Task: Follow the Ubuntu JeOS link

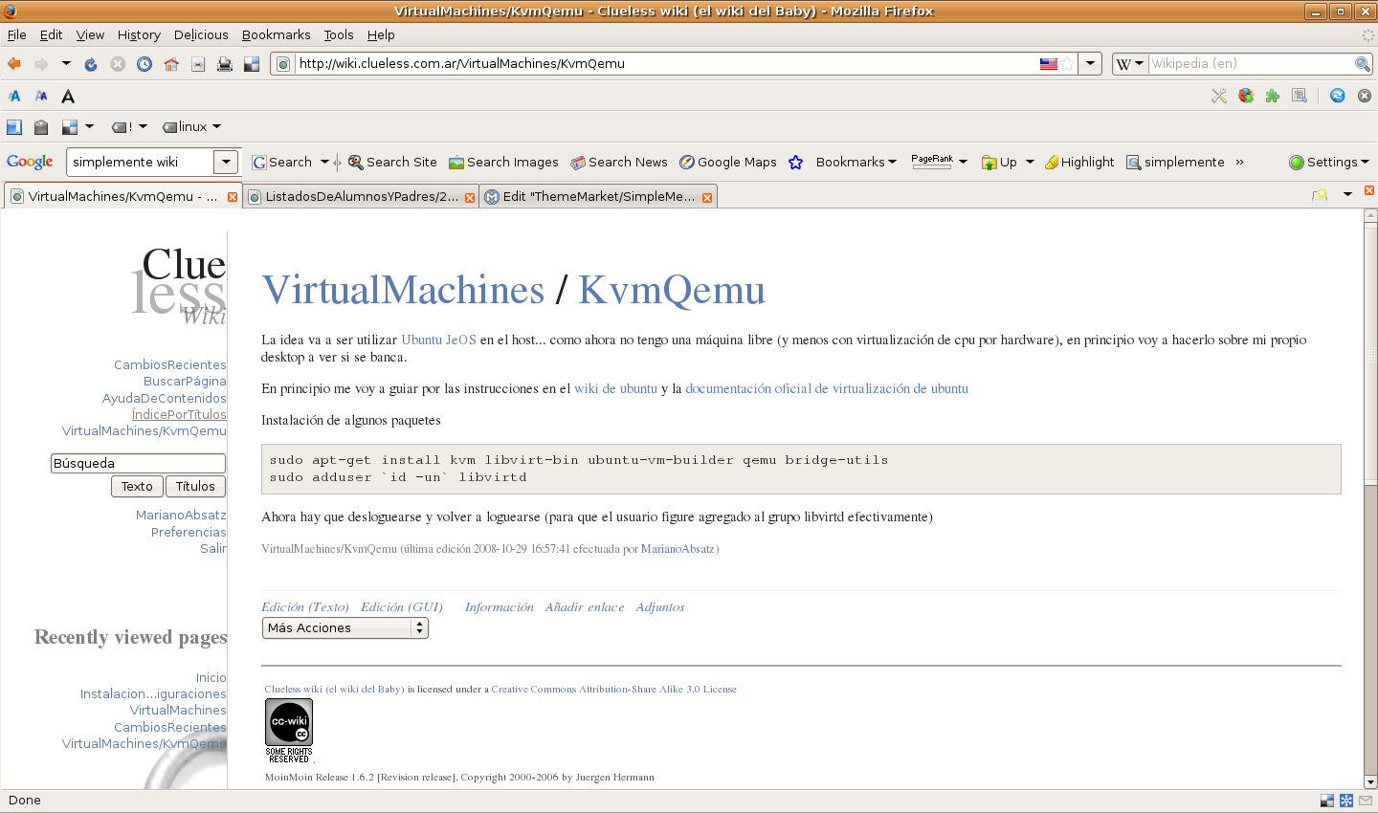Action: click(x=438, y=340)
